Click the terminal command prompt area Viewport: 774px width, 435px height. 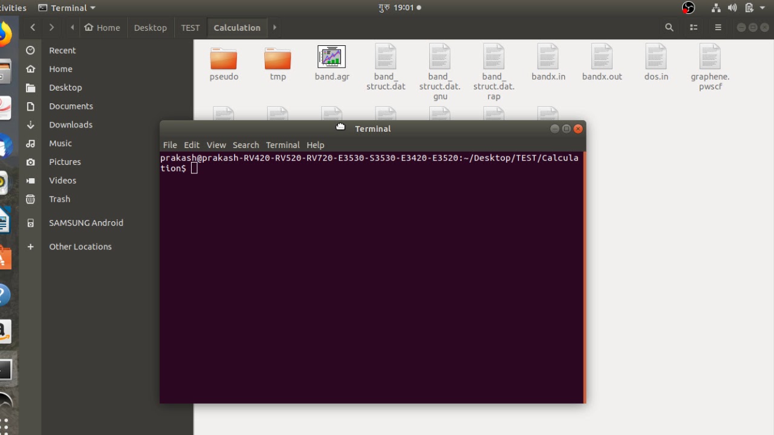(x=371, y=278)
